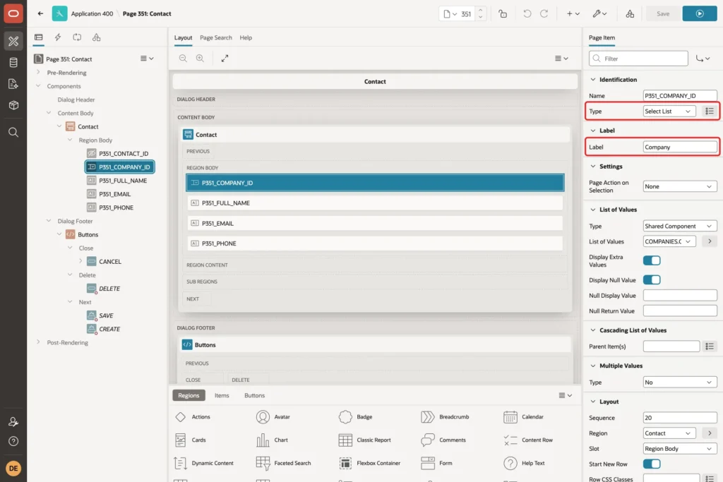Select the DELETE button tree node
This screenshot has height=482, width=723.
[x=109, y=289]
